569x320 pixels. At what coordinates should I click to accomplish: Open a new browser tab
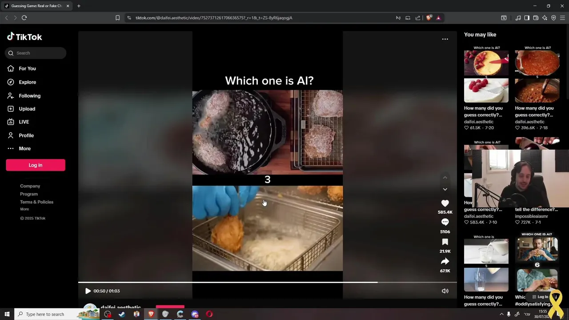tap(79, 6)
